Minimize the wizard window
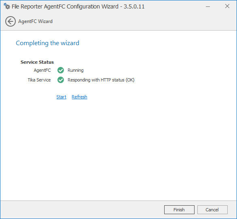This screenshot has height=219, width=237. click(208, 6)
